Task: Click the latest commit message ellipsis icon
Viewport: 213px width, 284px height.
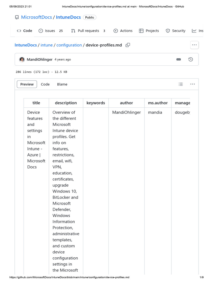Action: 179,59
